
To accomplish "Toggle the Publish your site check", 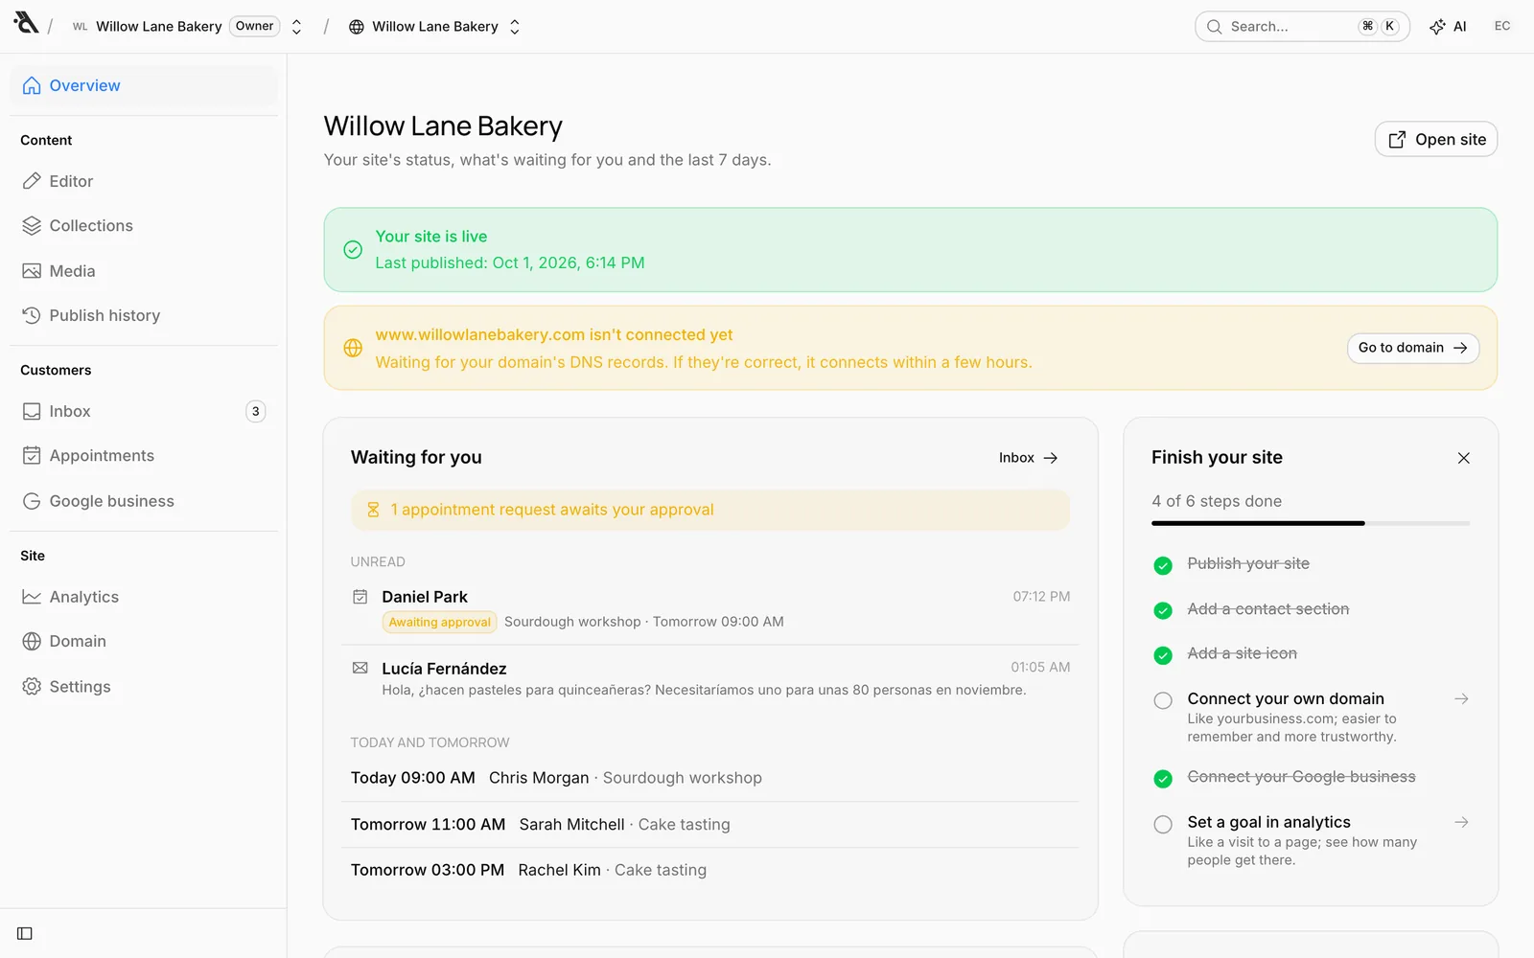I will point(1163,565).
